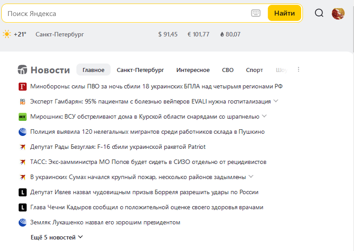This screenshot has height=251, width=354.
Task: Open headline about 18 украинских БПЛА
Action: 156,86
